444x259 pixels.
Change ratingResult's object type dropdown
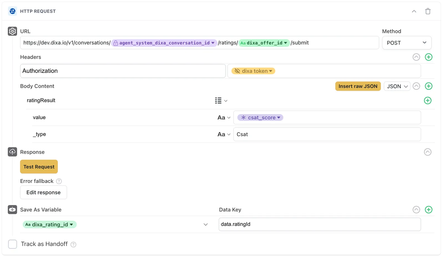221,101
